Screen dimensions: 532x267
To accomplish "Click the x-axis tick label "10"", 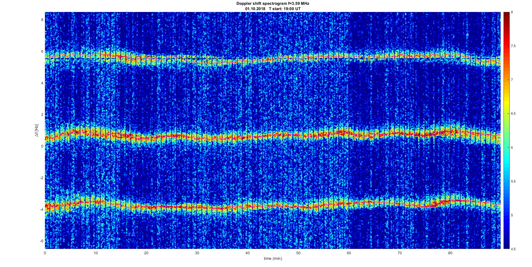I will pos(95,253).
